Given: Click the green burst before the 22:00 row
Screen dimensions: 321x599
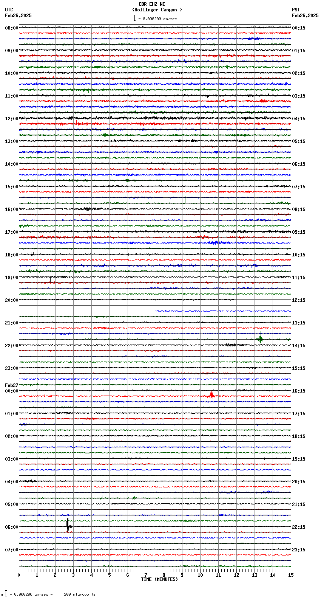Looking at the screenshot, I should pyautogui.click(x=260, y=338).
